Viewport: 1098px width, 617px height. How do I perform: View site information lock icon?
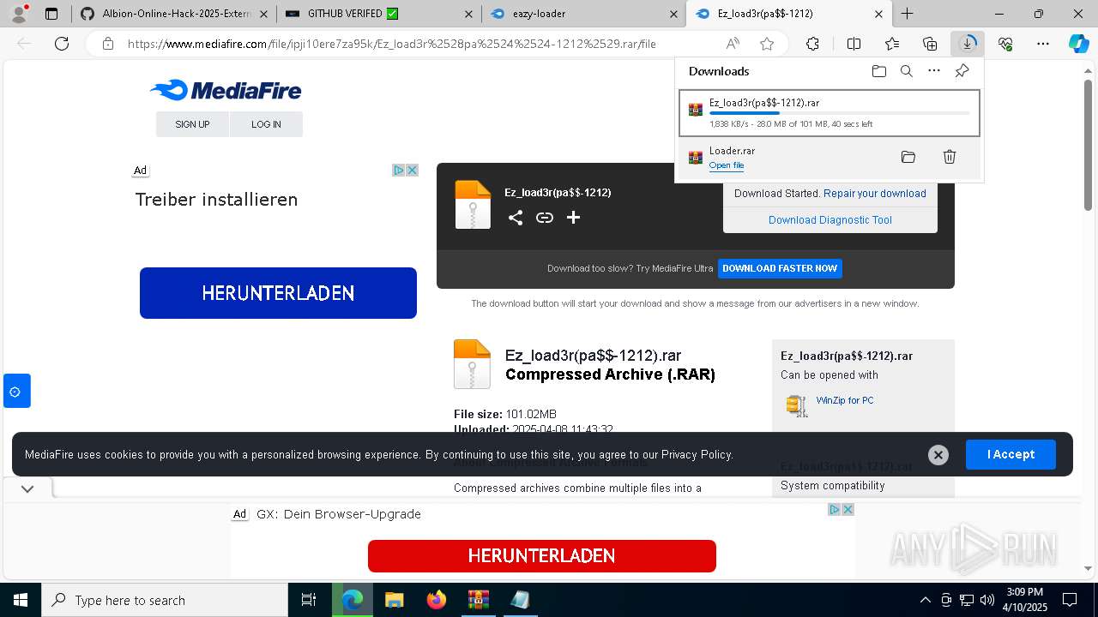pyautogui.click(x=107, y=44)
